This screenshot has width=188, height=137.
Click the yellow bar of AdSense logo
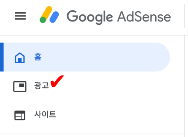tap(47, 13)
